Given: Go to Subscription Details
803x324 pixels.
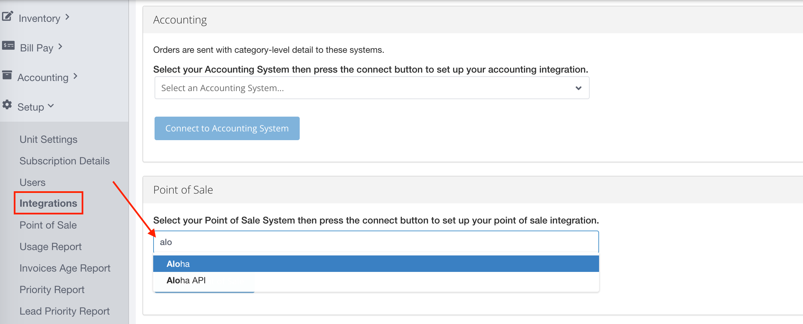Looking at the screenshot, I should coord(65,161).
